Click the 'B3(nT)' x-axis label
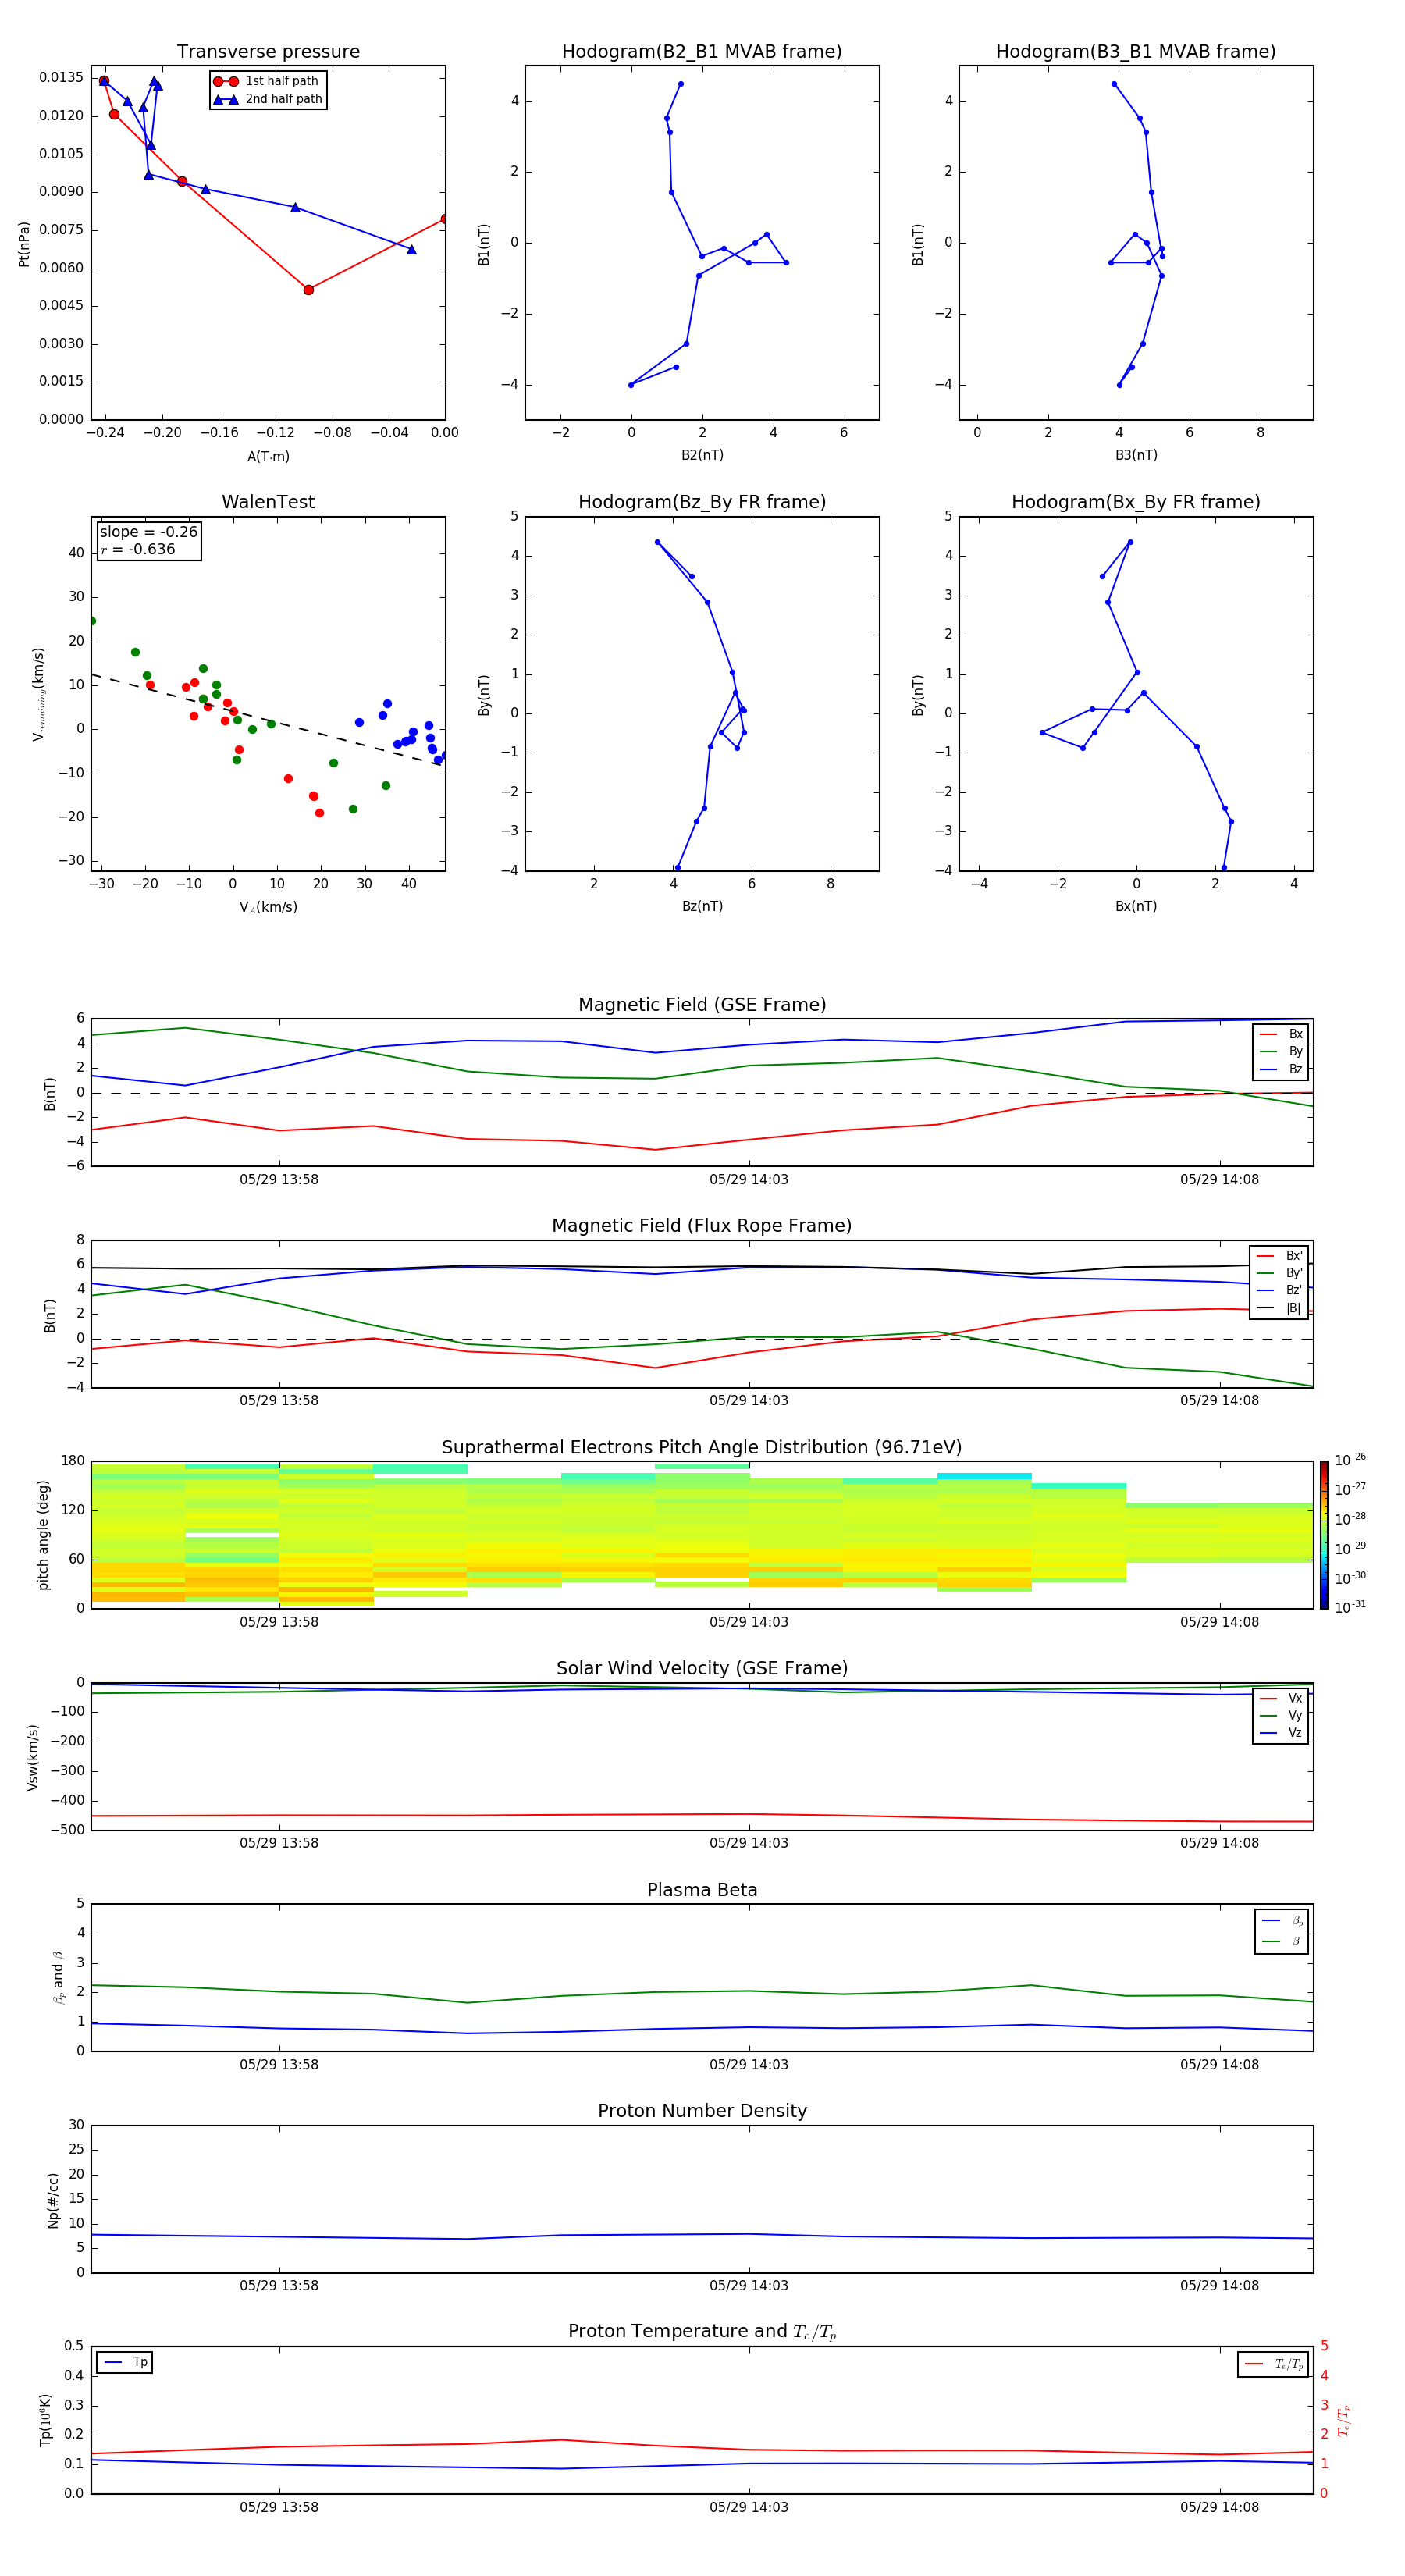This screenshot has height=2576, width=1405. pyautogui.click(x=1136, y=455)
